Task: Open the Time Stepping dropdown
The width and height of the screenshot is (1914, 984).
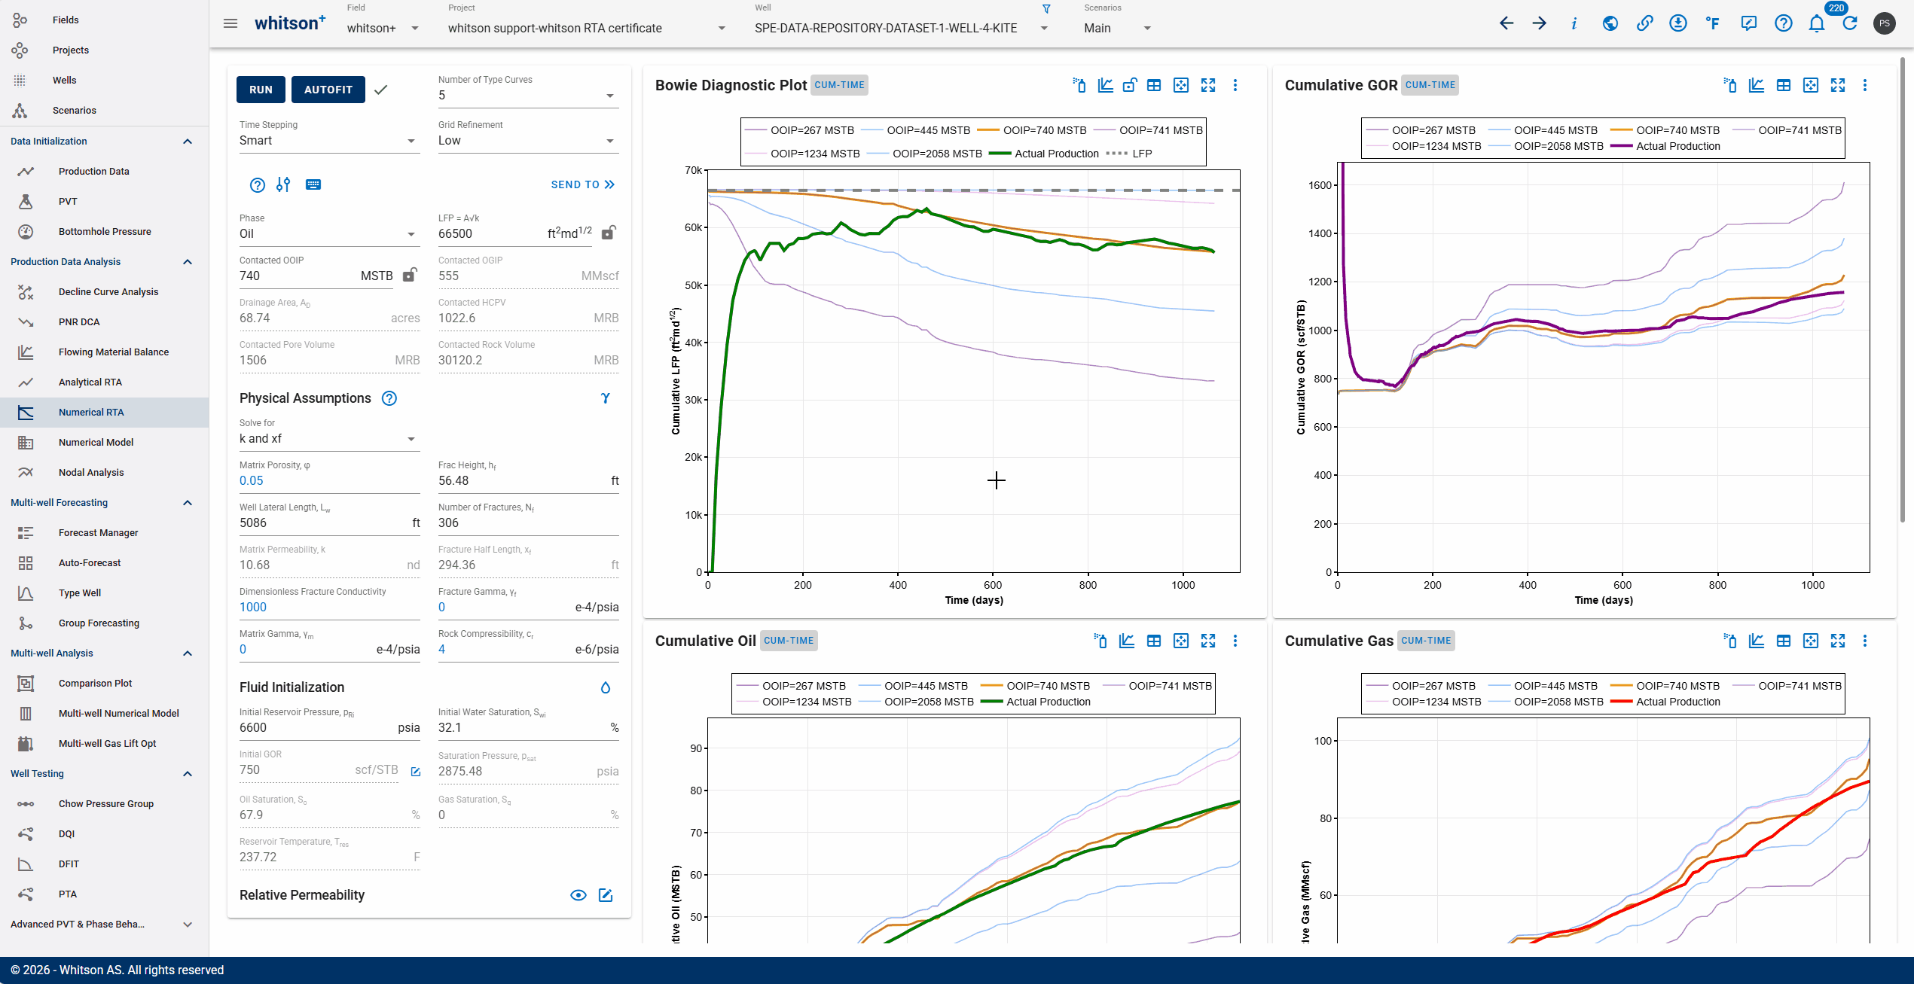Action: coord(329,141)
